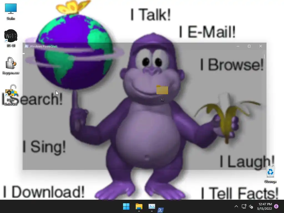This screenshot has height=213, width=284.
Task: Open the performance monitor taskbar app
Action: pyautogui.click(x=152, y=206)
